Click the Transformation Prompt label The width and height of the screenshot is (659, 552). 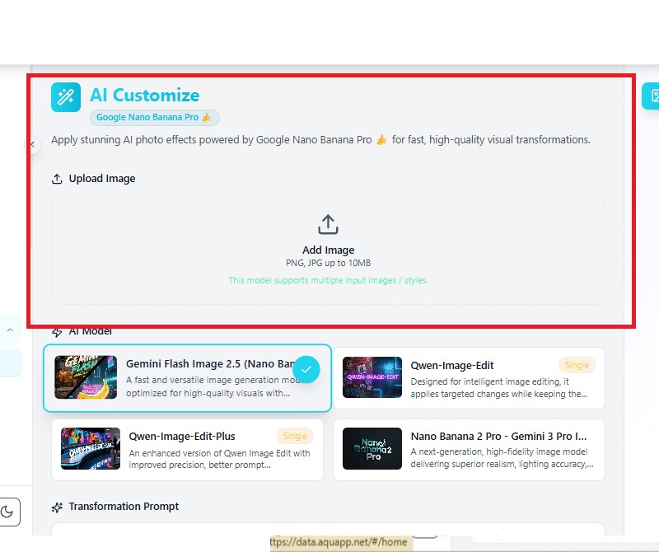(x=124, y=506)
